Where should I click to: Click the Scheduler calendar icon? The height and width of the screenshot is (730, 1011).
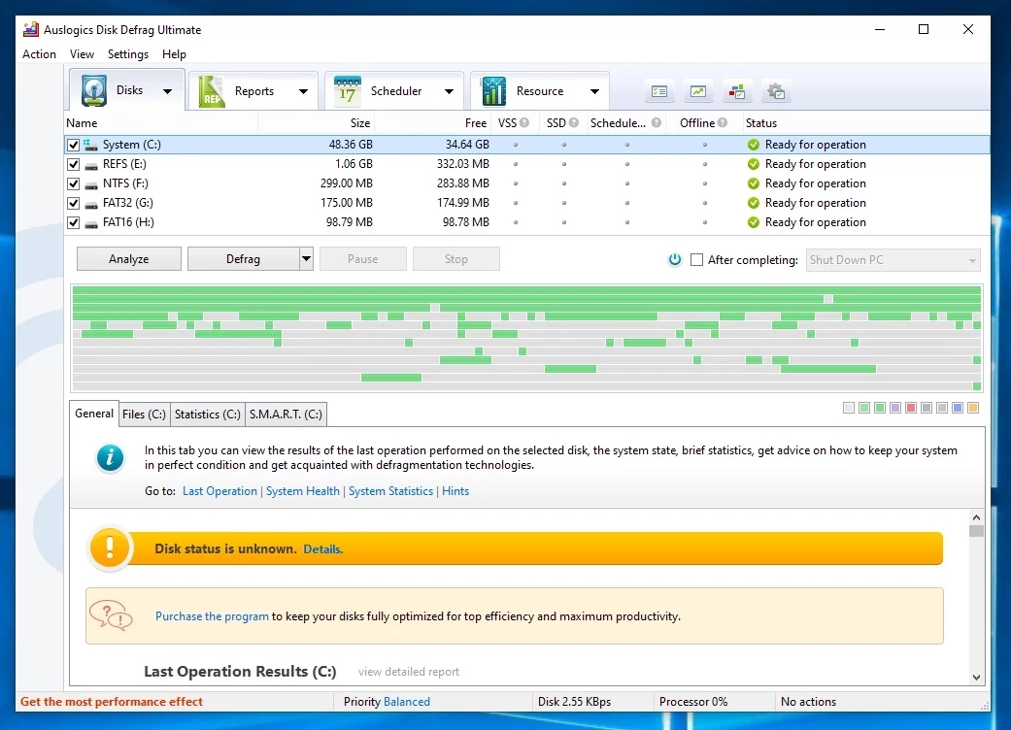click(347, 91)
